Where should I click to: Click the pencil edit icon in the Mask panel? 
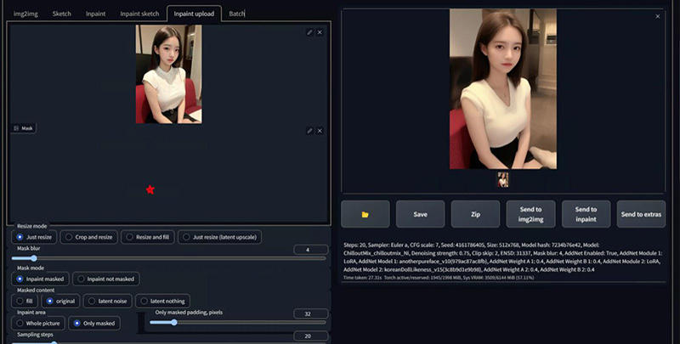click(309, 130)
